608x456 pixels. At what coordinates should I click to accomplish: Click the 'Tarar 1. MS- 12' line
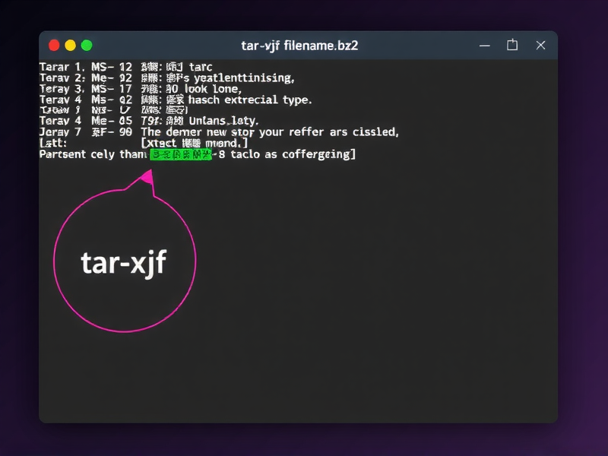click(x=85, y=68)
